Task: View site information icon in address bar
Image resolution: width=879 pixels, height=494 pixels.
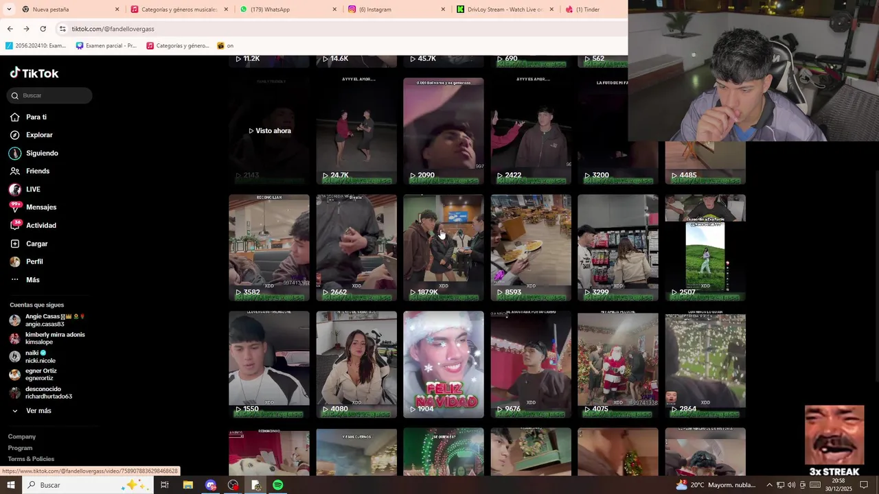Action: pyautogui.click(x=62, y=29)
